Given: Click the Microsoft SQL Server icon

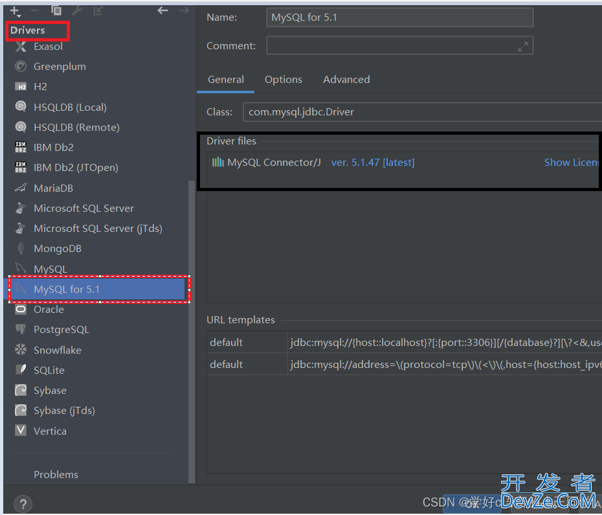Looking at the screenshot, I should tap(21, 209).
